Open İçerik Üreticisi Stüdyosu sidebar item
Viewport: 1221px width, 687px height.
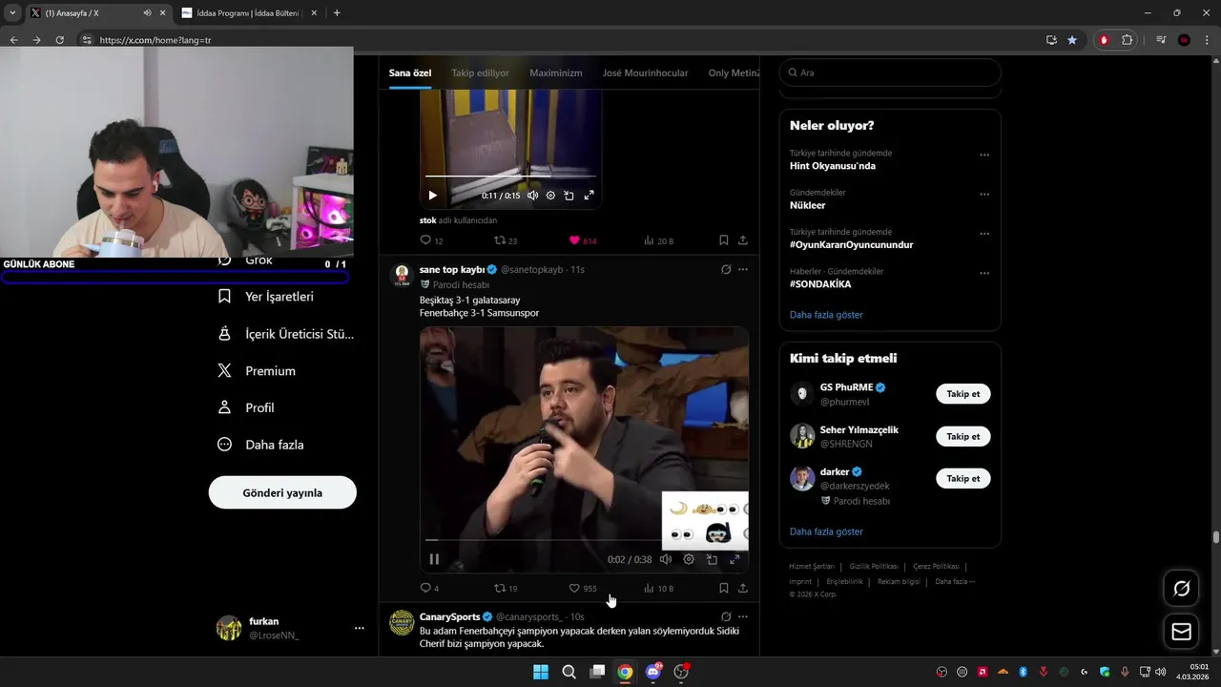pos(285,334)
